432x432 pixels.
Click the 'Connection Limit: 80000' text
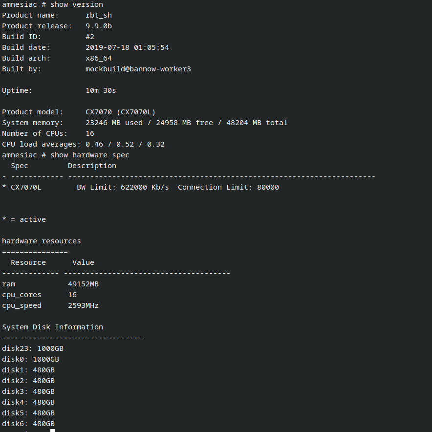(228, 187)
